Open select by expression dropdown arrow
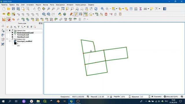Viewport: 185px width, 104px height. click(x=123, y=9)
